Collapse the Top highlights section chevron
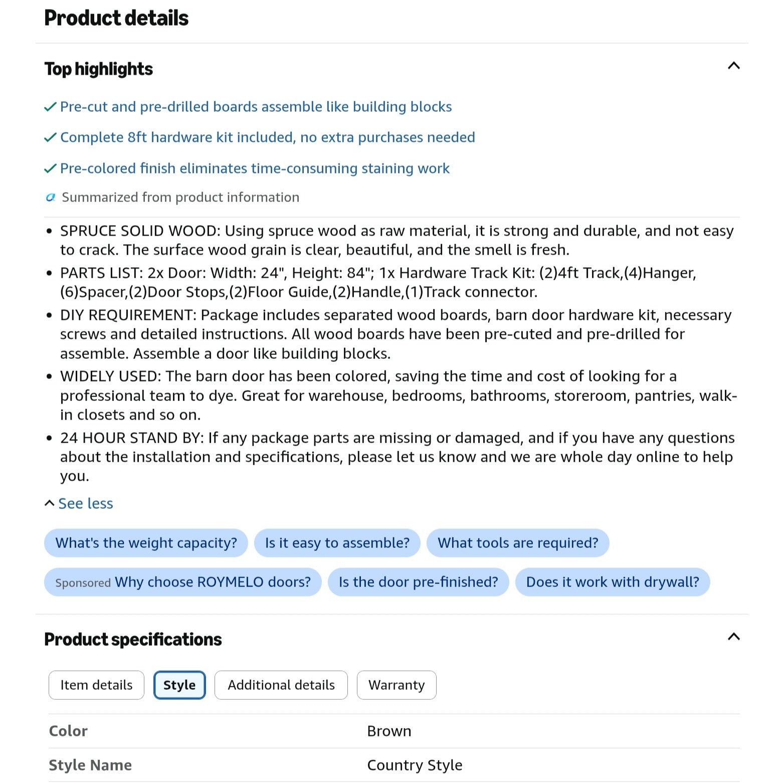The image size is (784, 784). click(x=733, y=66)
